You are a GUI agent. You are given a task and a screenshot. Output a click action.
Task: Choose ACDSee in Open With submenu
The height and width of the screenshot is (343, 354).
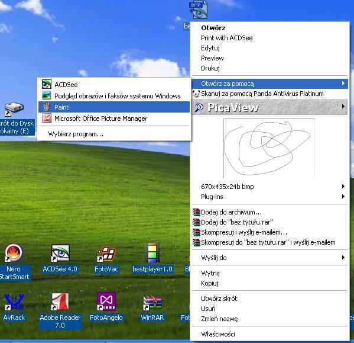point(114,84)
